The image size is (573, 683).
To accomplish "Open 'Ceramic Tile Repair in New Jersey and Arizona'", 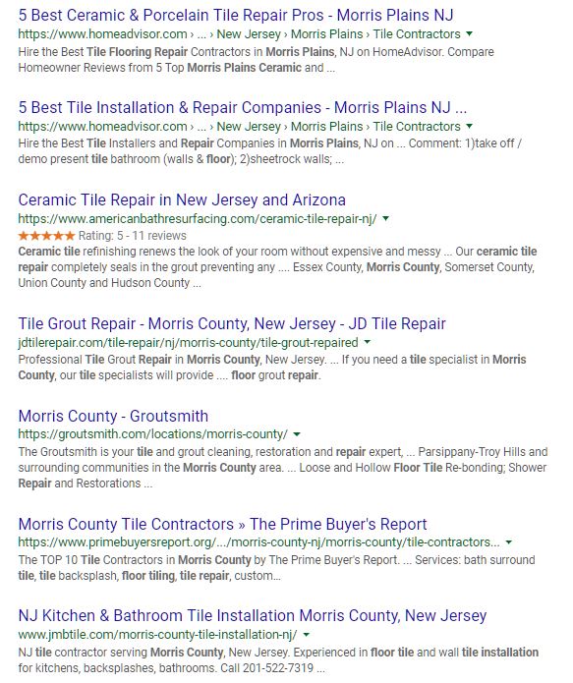I will coord(182,199).
